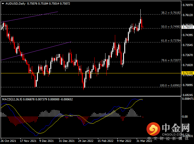This screenshot has width=194, height=144.
Task: Click the 0.73545 price scale value
Action: coord(188,45)
